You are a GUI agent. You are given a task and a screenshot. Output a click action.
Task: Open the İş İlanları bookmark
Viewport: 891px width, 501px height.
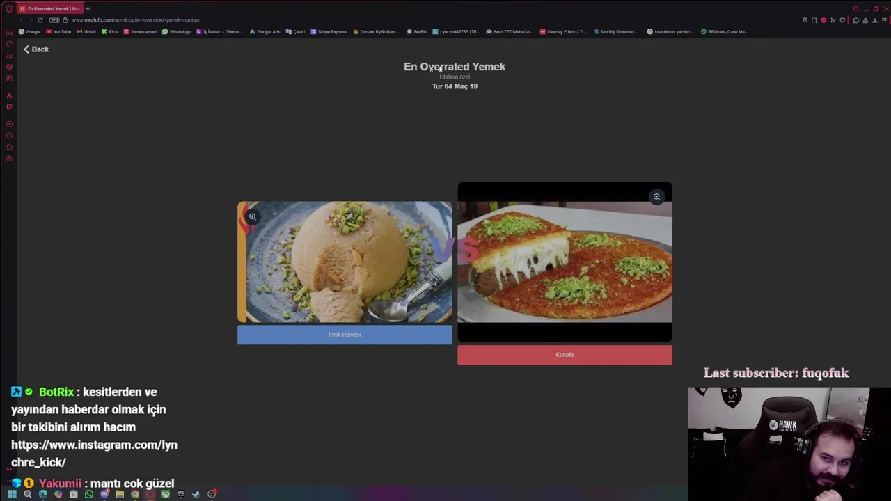point(219,31)
